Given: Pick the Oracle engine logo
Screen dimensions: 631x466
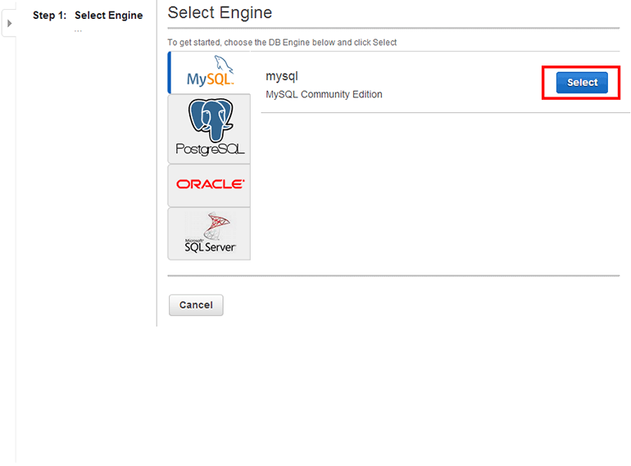Looking at the screenshot, I should pyautogui.click(x=210, y=184).
